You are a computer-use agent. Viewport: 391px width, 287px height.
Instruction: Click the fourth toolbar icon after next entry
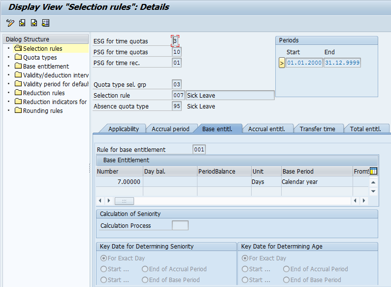[x=46, y=23]
